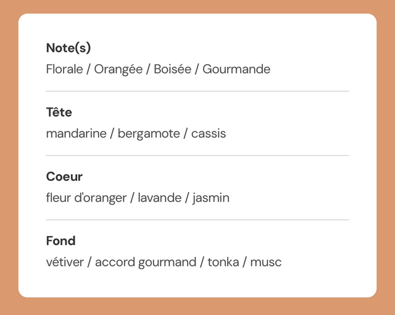Choose jasmin in the heart notes

(211, 198)
